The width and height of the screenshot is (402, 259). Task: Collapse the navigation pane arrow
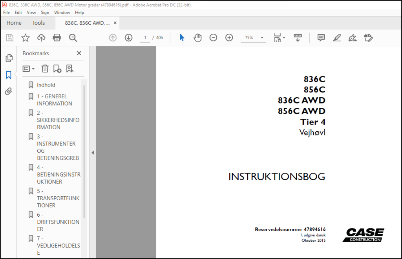(93, 152)
